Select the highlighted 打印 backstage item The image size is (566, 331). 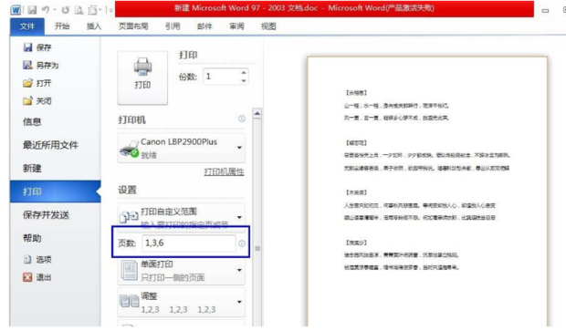55,191
